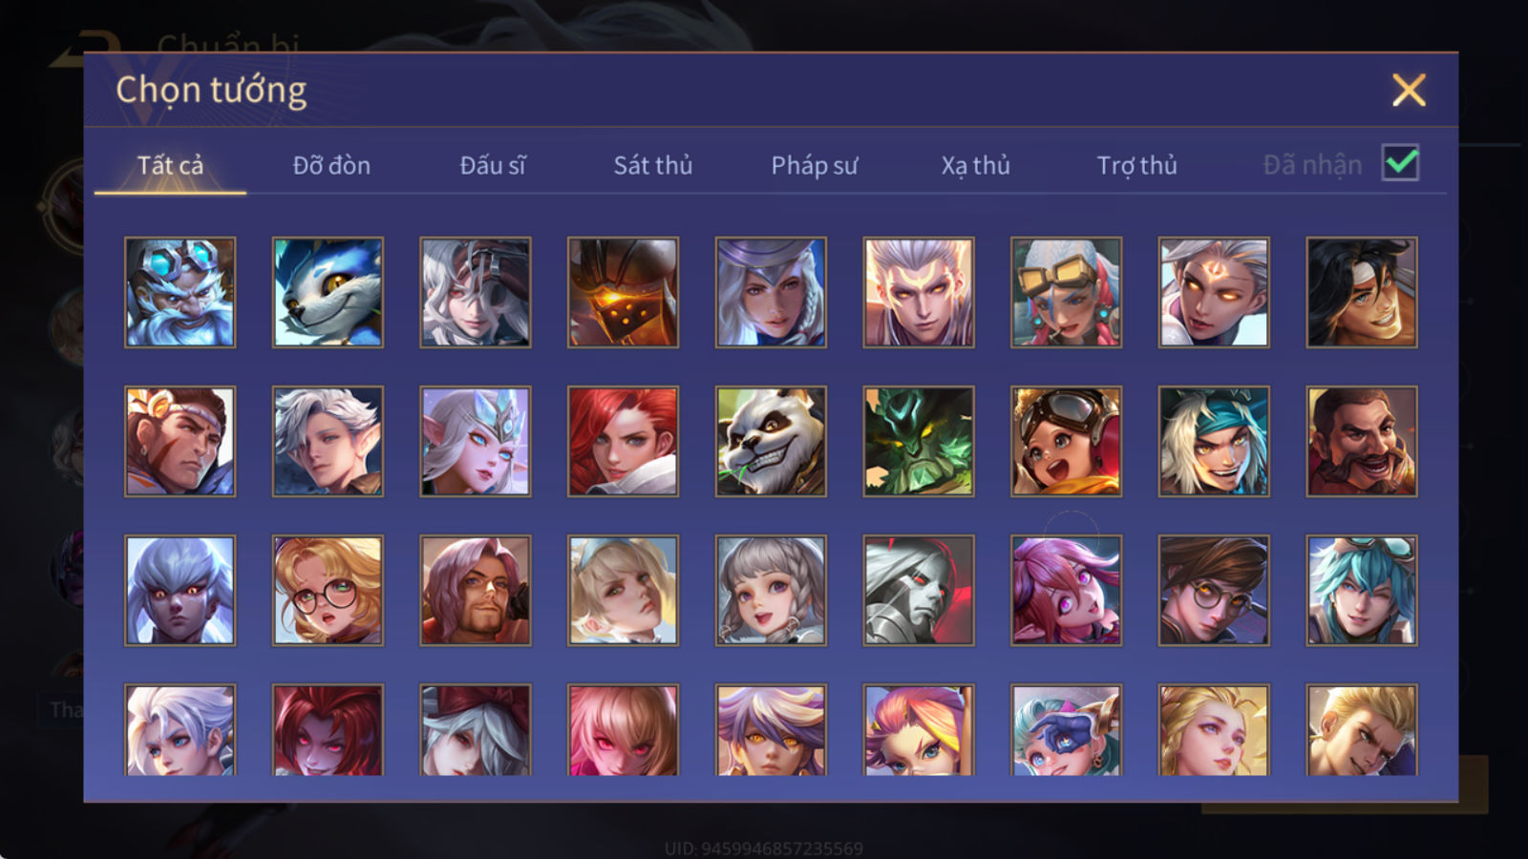Open the Xạ thủ tab

click(x=975, y=165)
